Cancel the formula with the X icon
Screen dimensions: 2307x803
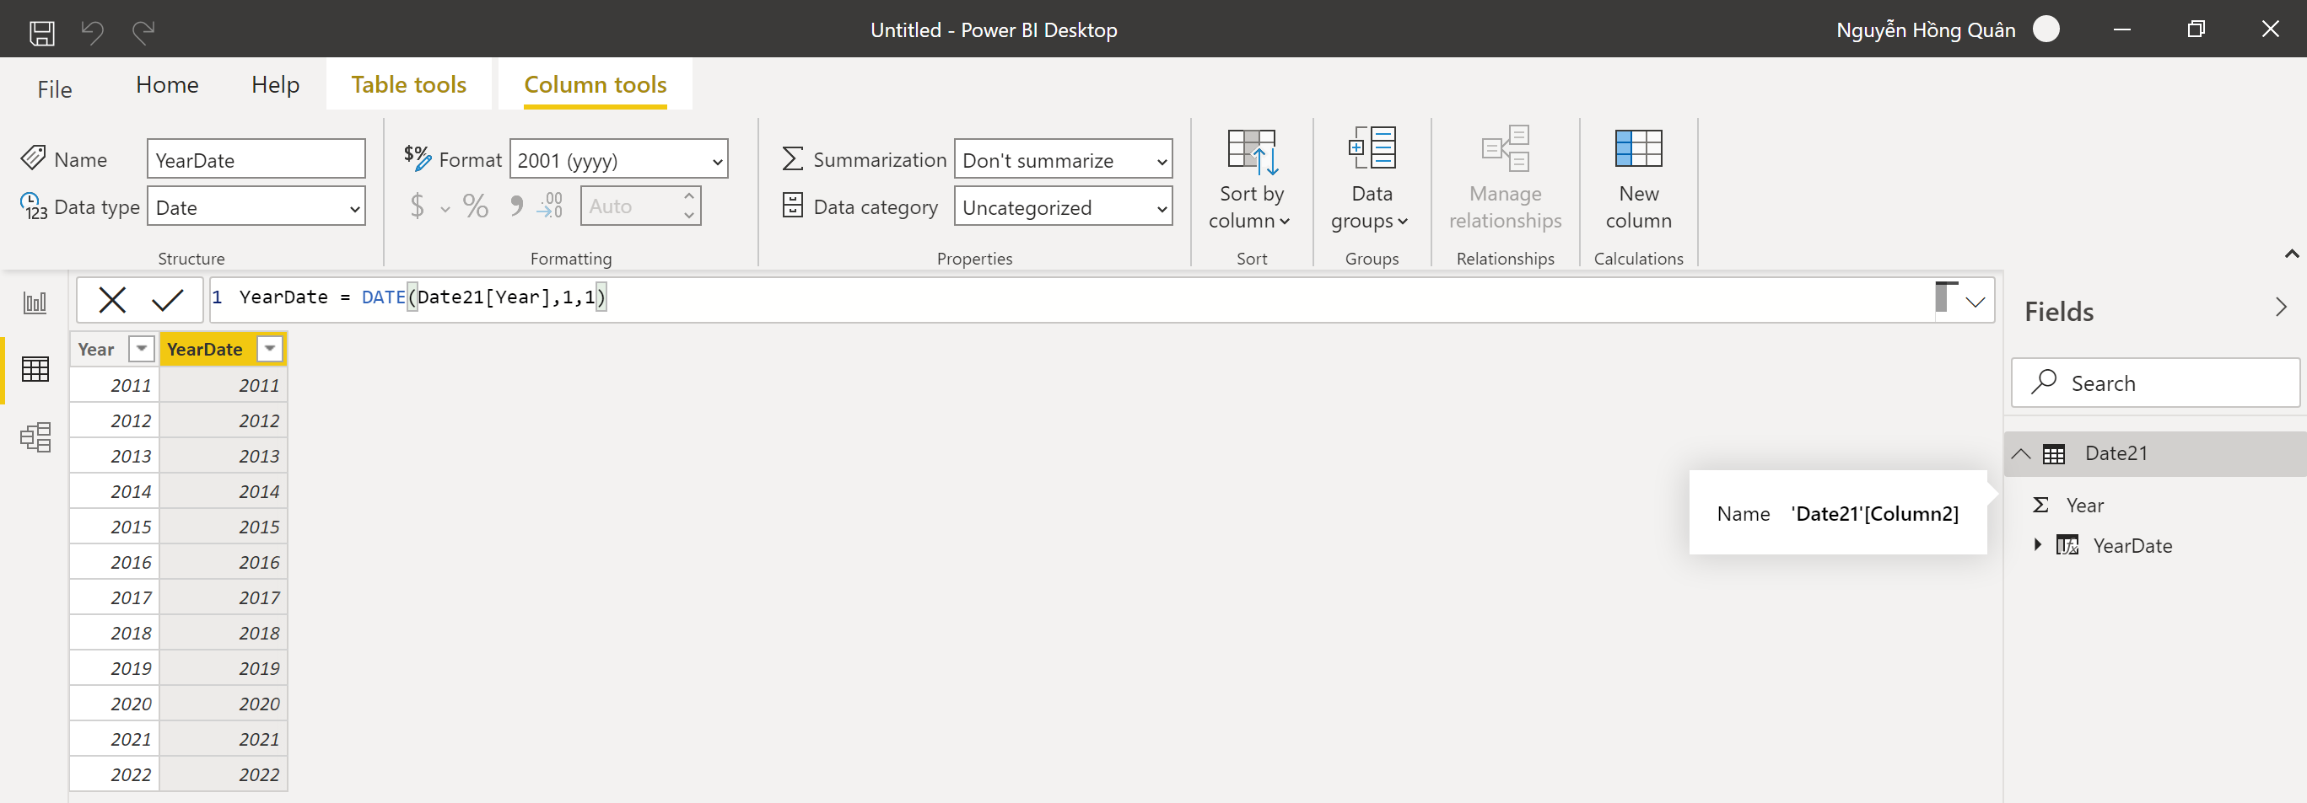[x=113, y=300]
